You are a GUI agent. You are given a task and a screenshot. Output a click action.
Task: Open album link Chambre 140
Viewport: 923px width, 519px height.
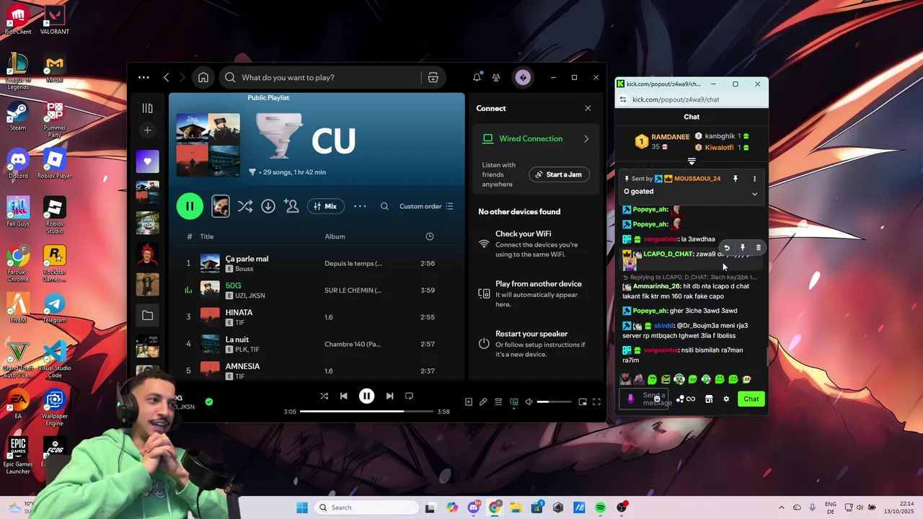tap(353, 344)
